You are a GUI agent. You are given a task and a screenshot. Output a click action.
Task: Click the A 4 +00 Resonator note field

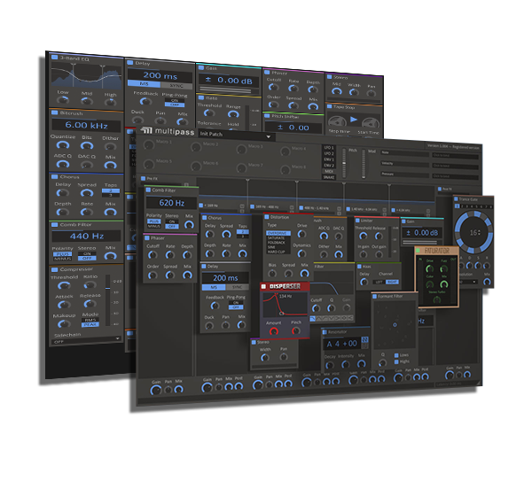coord(341,344)
